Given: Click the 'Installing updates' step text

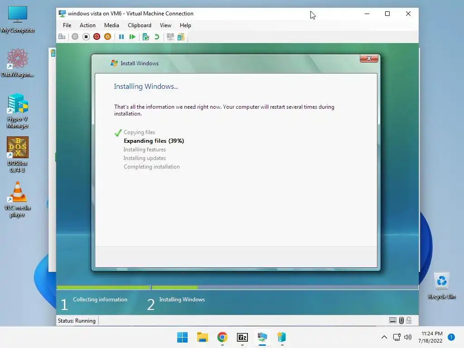Looking at the screenshot, I should (145, 158).
